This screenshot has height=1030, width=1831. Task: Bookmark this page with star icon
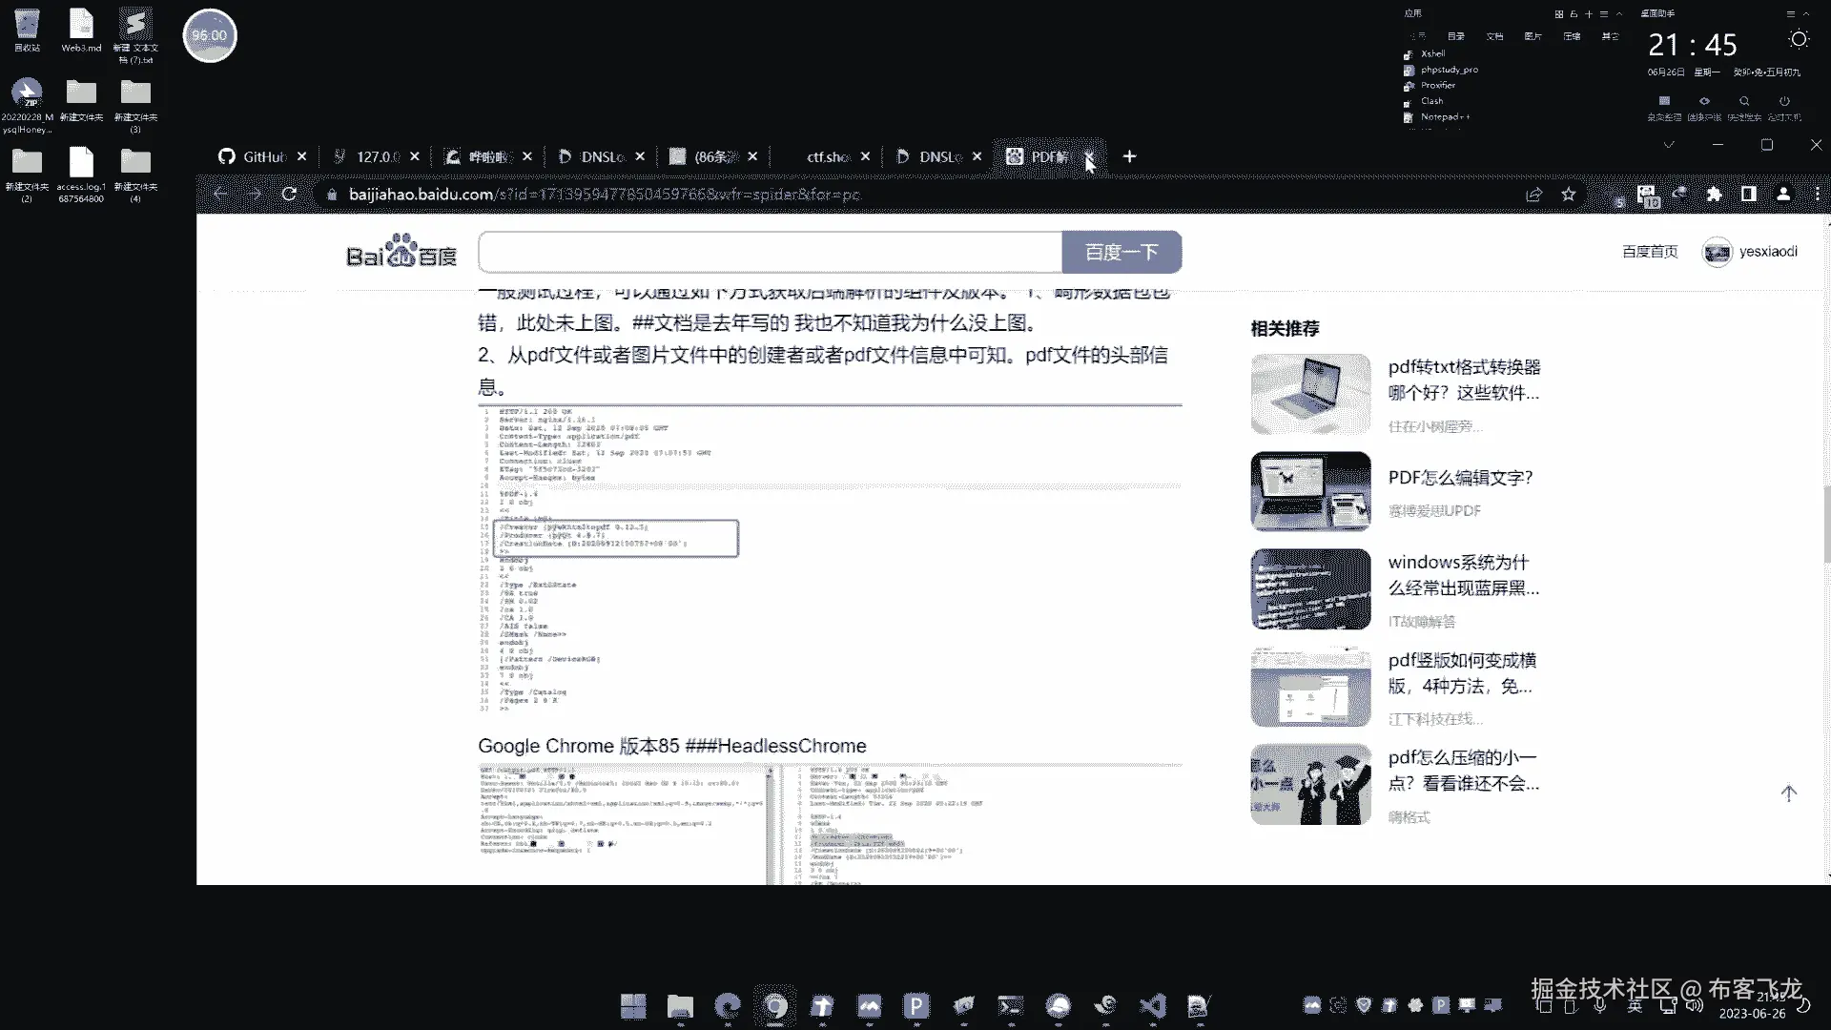(1569, 195)
